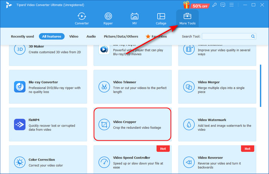Open the Blu-ray Converter tool title
Image resolution: width=269 pixels, height=174 pixels.
(43, 82)
